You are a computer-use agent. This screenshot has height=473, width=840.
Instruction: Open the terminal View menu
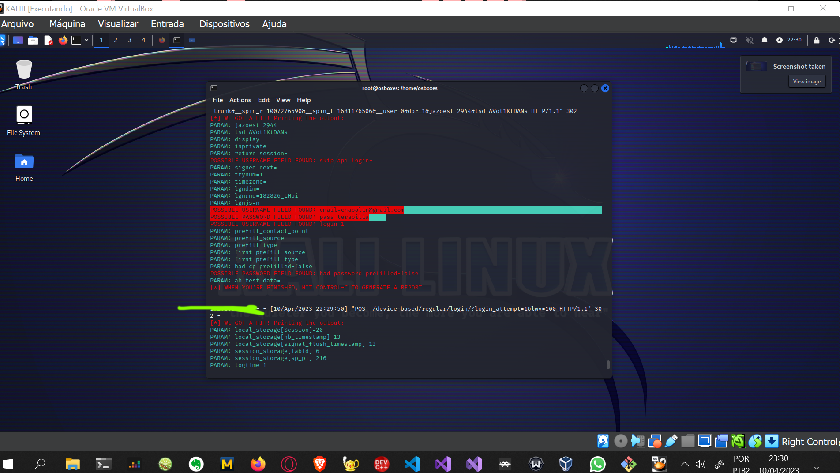[283, 100]
